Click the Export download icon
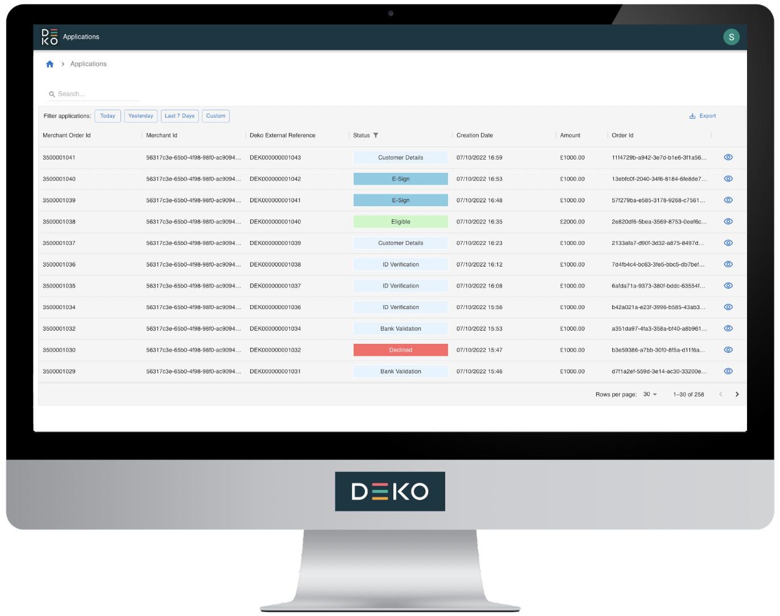 pyautogui.click(x=692, y=116)
